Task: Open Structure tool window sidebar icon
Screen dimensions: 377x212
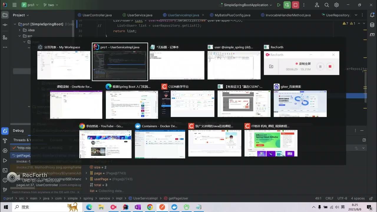Action: (5, 37)
